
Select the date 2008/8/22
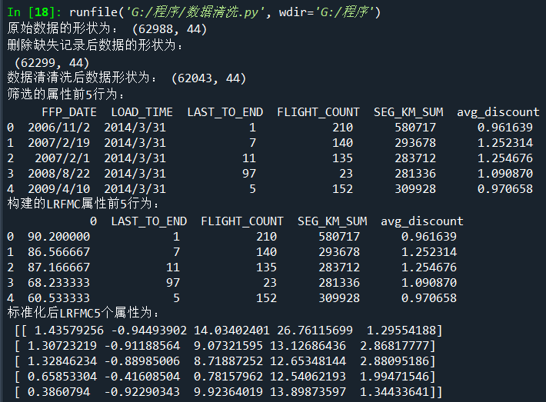59,174
